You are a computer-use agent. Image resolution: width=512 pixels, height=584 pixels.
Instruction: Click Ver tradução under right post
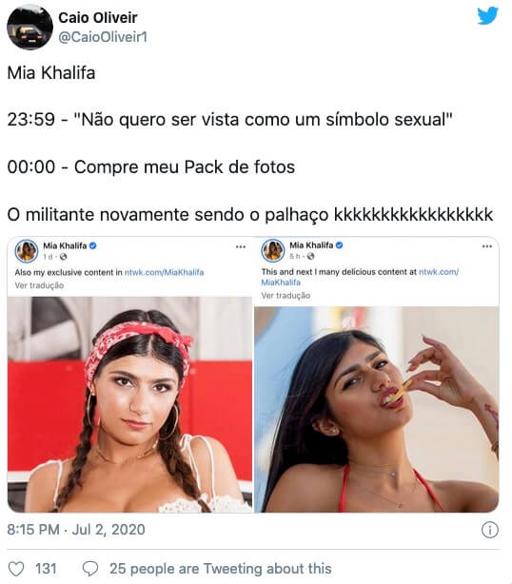coord(286,296)
